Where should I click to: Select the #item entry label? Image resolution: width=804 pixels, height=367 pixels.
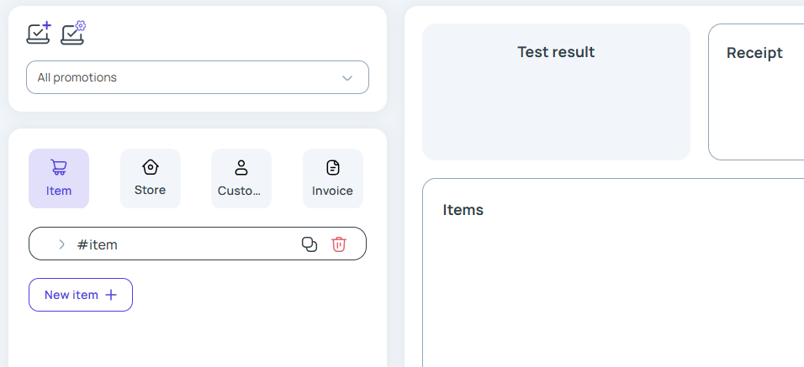pos(97,245)
